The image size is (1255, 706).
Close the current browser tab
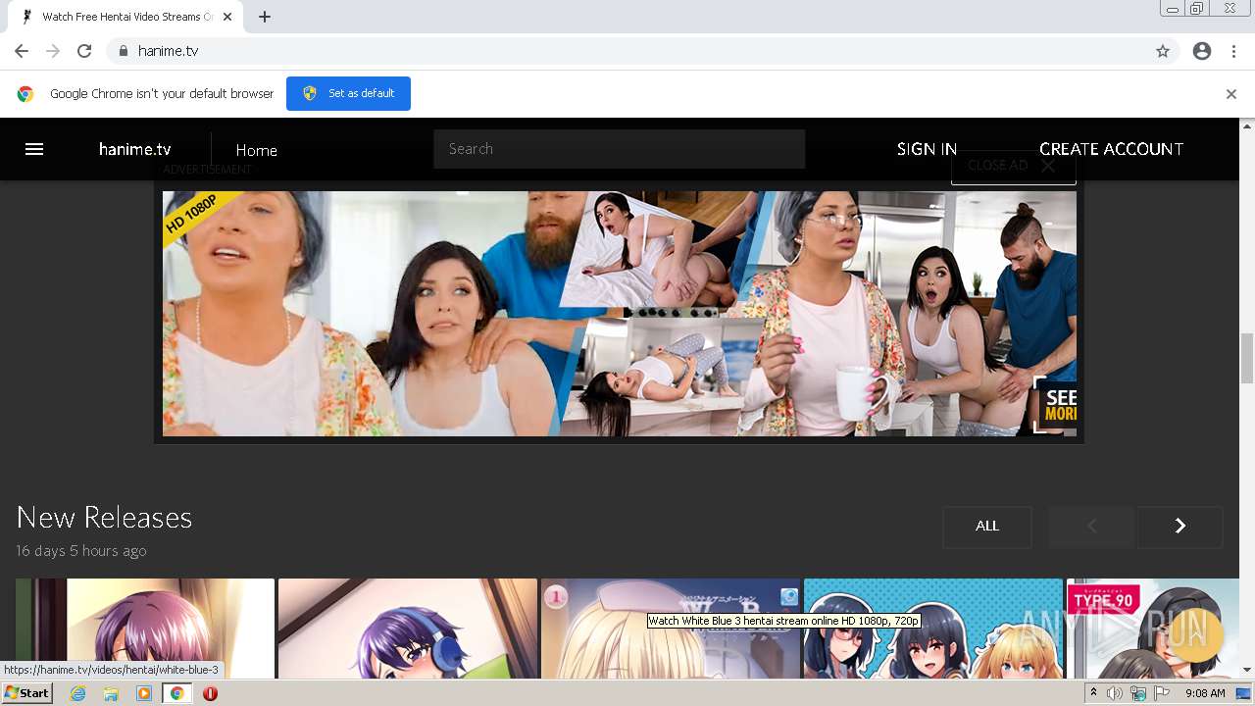(227, 17)
